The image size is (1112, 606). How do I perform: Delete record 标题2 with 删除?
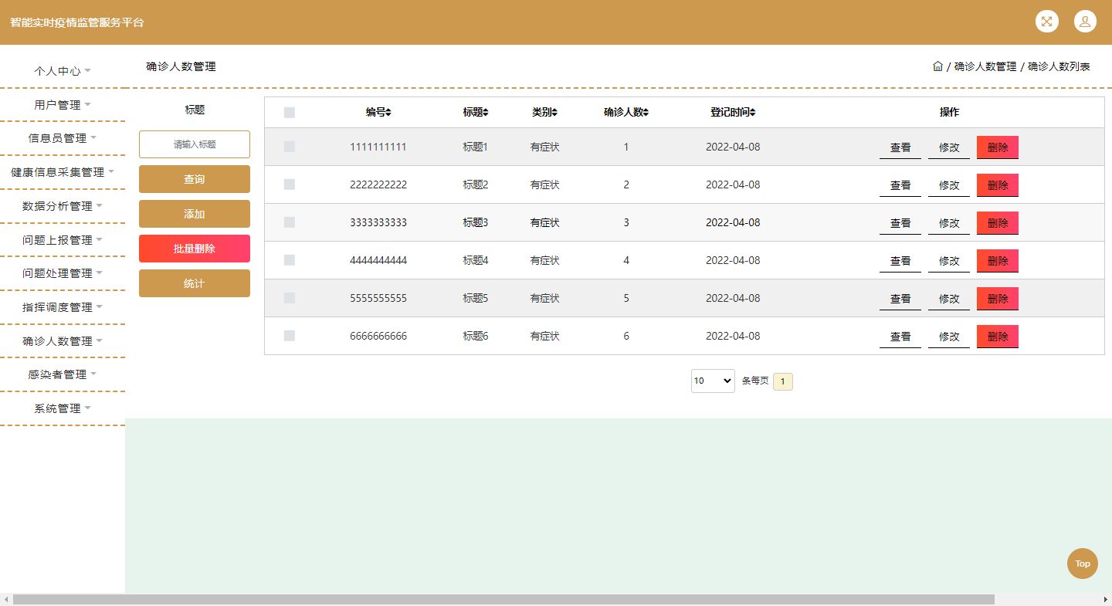coord(998,185)
